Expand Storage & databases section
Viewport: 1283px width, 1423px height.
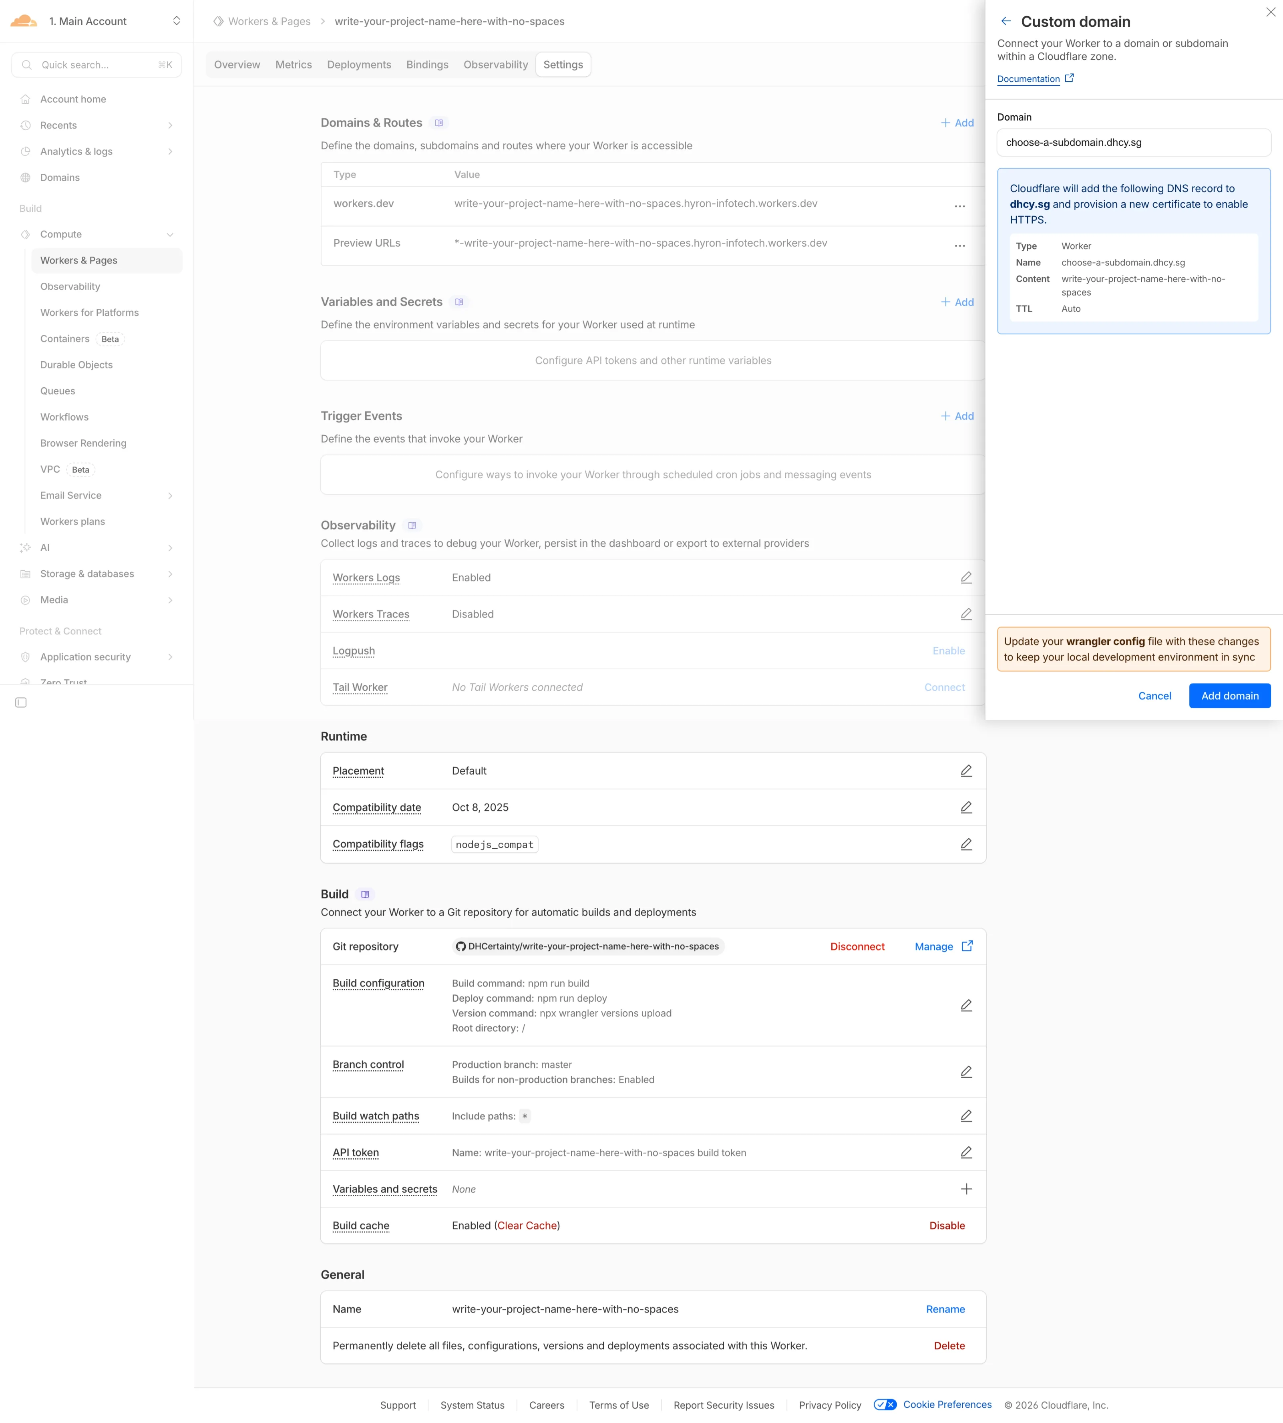tap(170, 574)
